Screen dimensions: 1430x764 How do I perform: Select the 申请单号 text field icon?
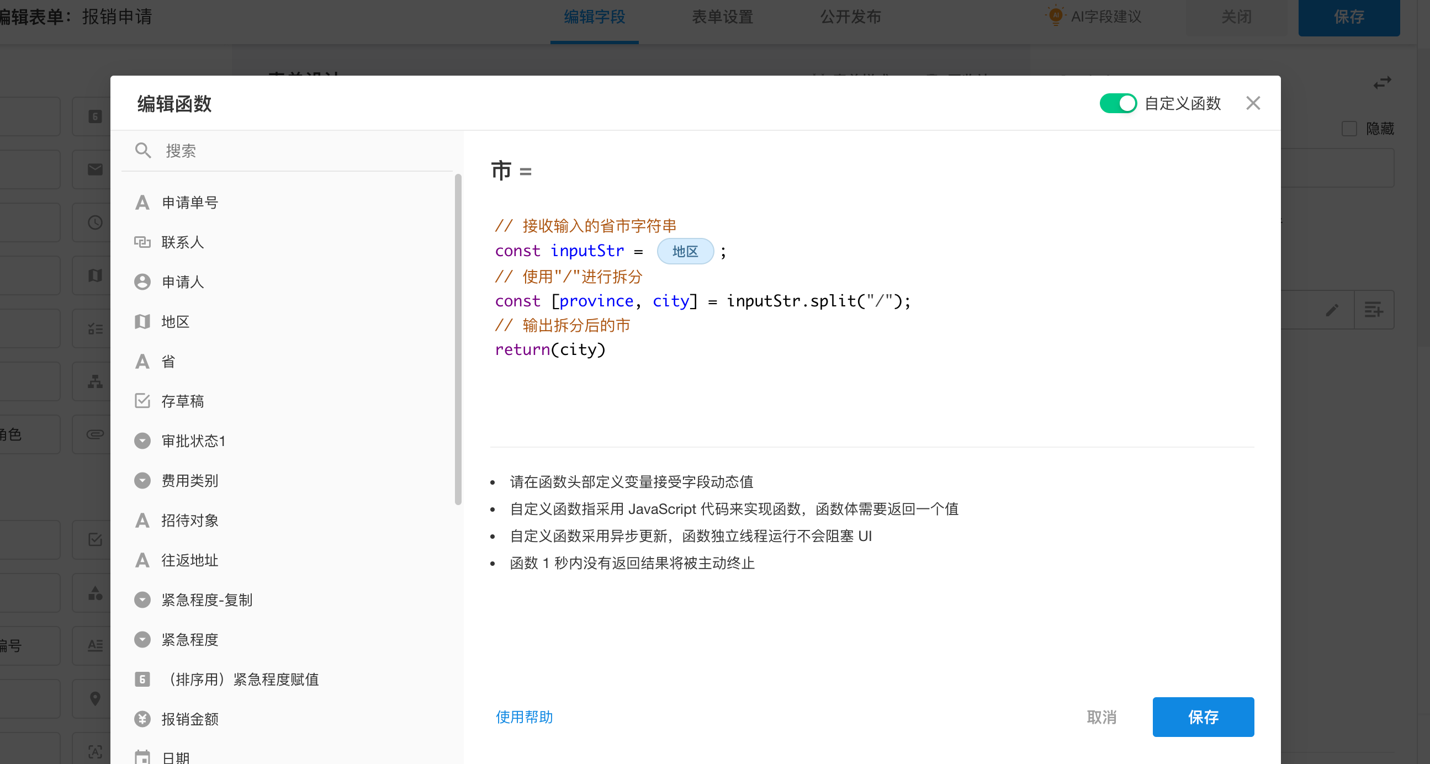click(142, 203)
